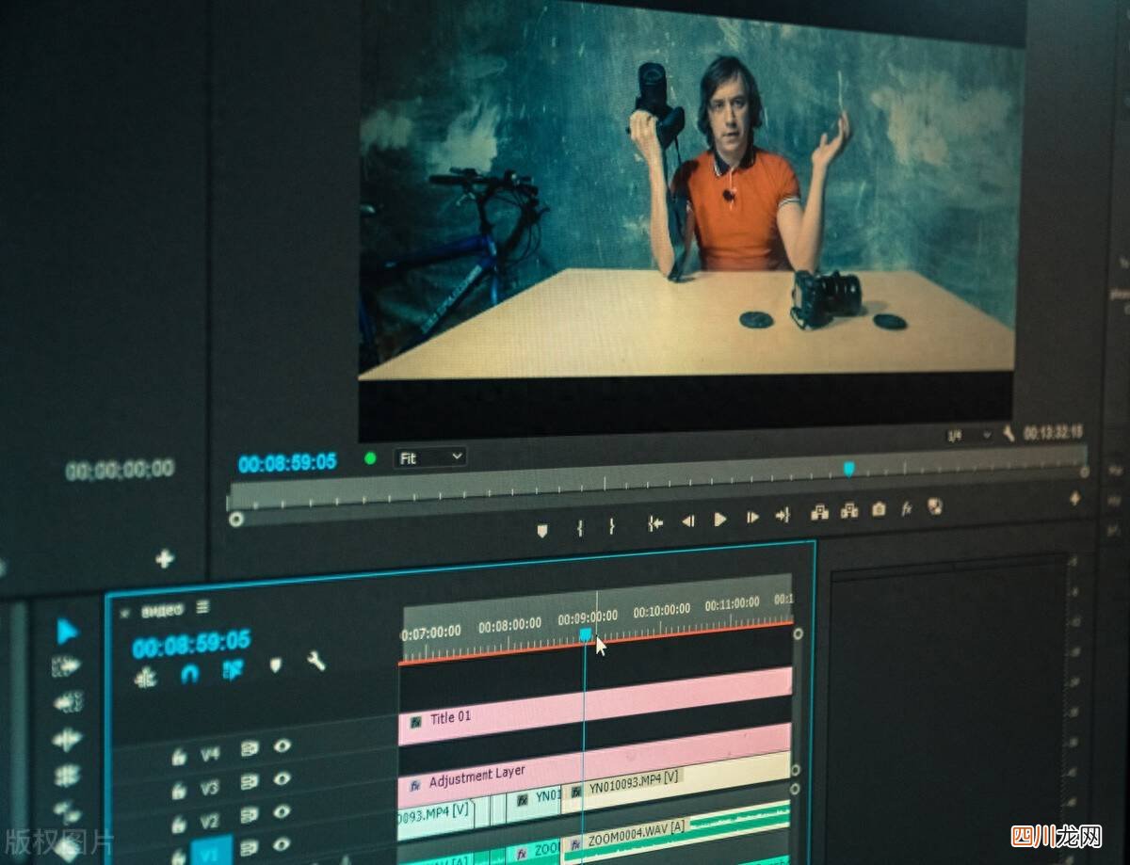Screen dimensions: 1130x865
Task: Toggle V2 sync lock
Action: coord(249,815)
